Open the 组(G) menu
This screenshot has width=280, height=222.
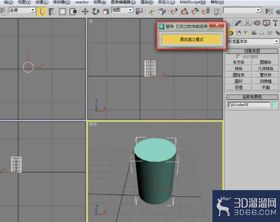tap(9, 2)
